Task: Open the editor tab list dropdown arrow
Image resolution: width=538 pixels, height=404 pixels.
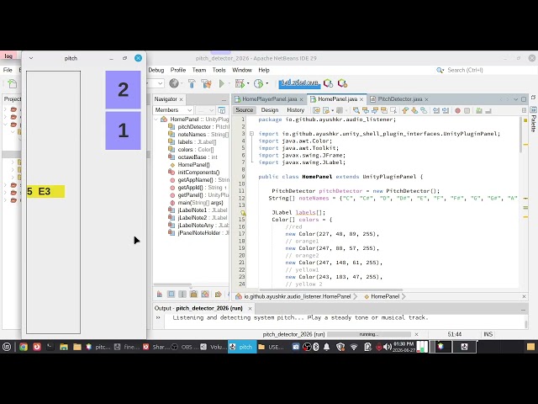Action: tap(515, 99)
